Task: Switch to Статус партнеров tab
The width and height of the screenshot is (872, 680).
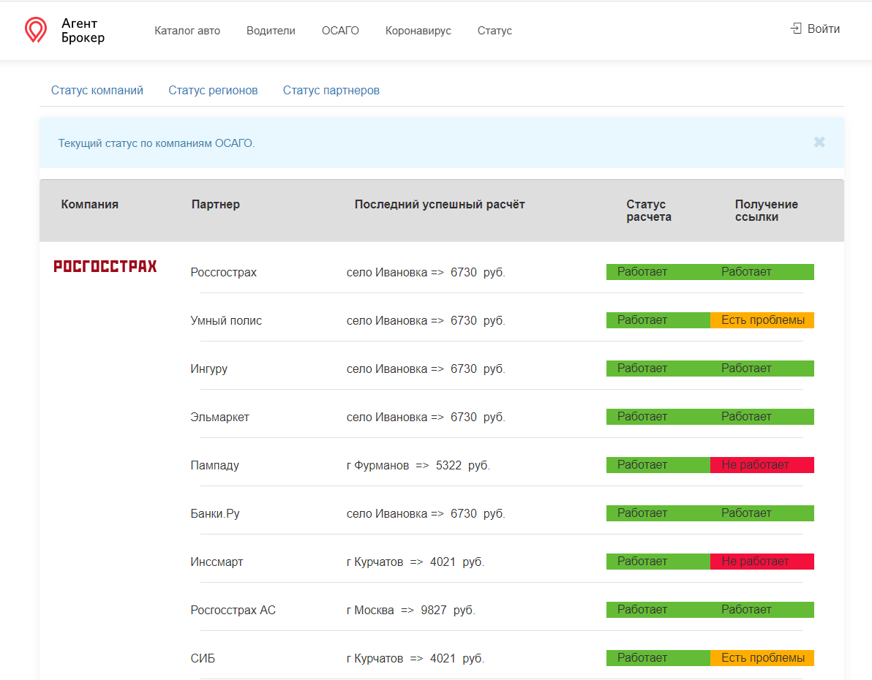Action: (331, 90)
